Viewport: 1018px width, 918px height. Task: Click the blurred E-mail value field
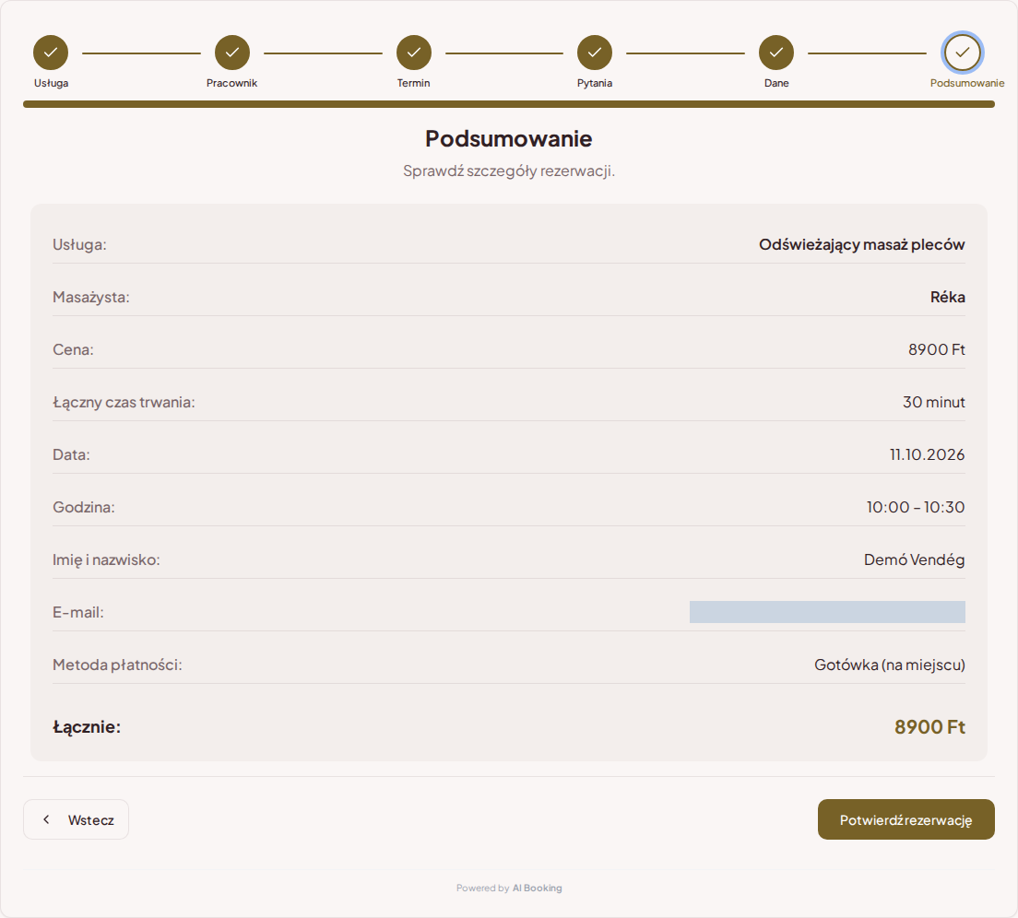click(x=827, y=612)
